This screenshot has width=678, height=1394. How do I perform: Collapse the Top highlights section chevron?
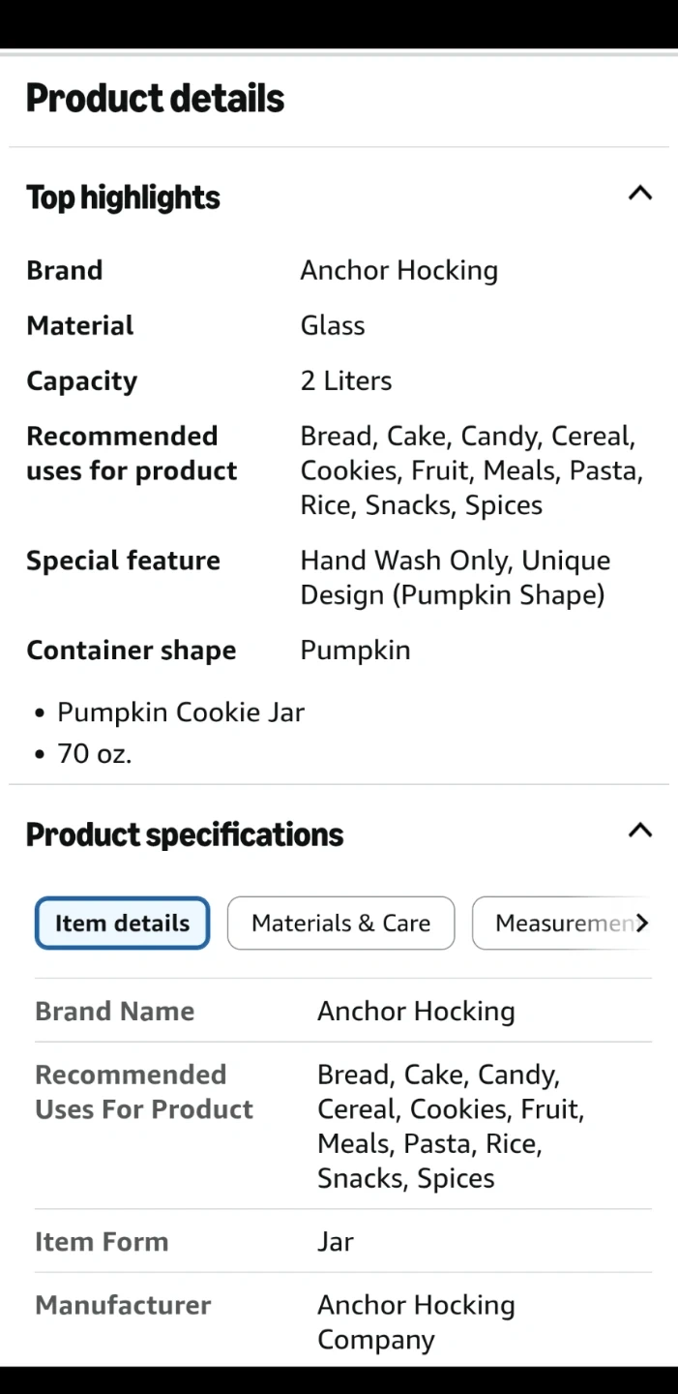point(640,194)
